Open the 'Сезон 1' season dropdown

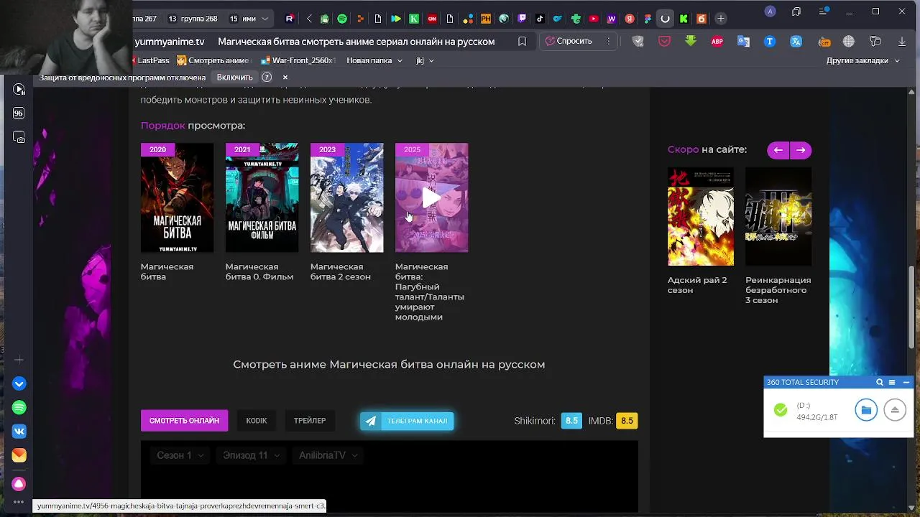point(180,455)
